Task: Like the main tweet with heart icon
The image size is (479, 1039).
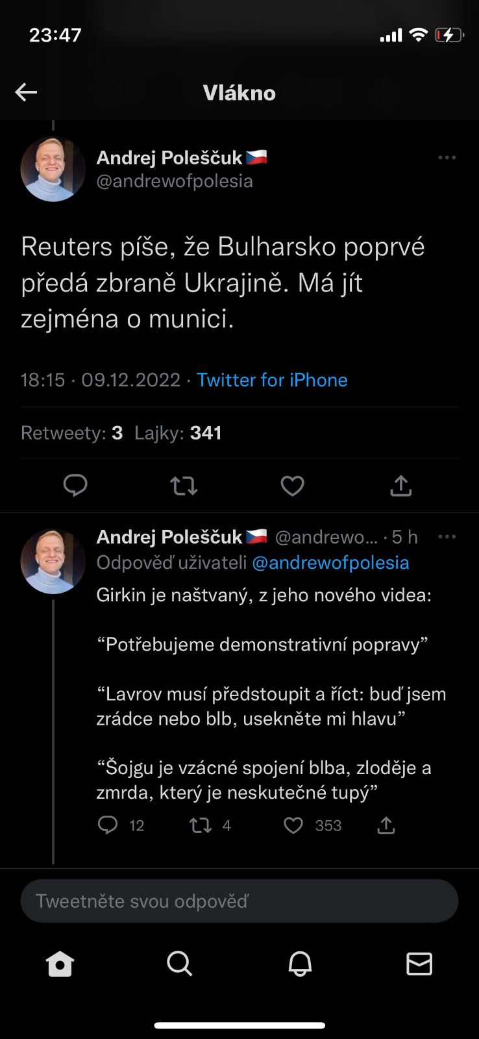Action: tap(292, 485)
